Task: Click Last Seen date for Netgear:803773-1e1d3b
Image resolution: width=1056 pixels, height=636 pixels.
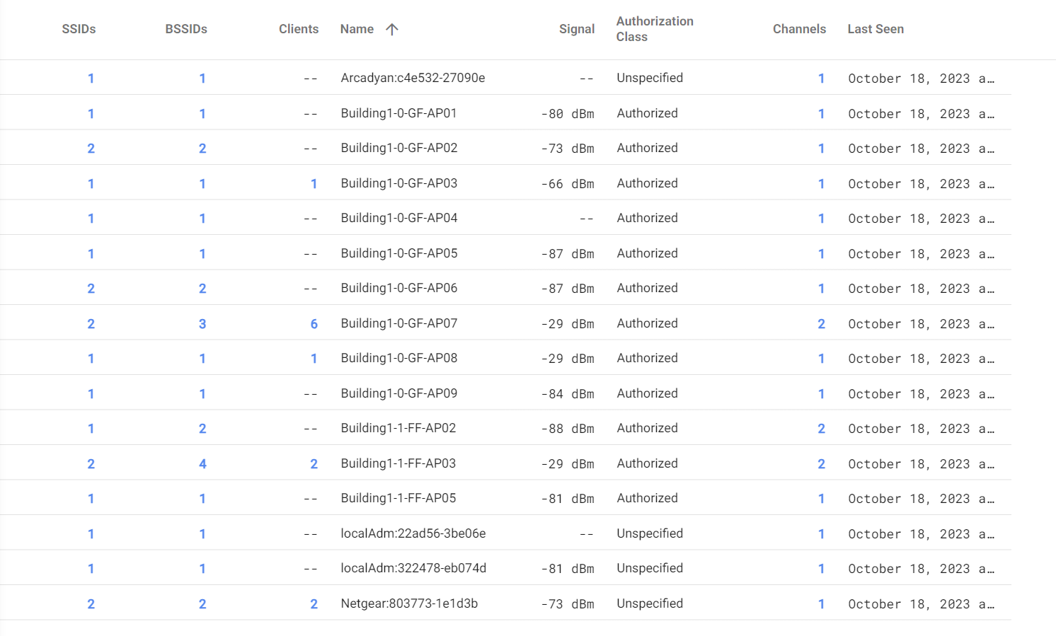Action: 921,604
